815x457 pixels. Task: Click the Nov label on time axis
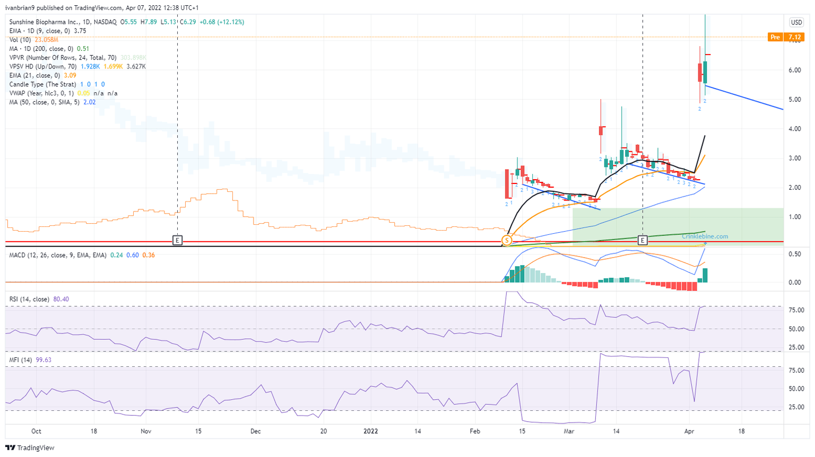[146, 432]
